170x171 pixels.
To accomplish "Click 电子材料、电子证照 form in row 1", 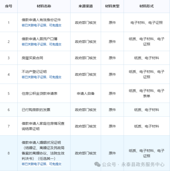I will 146,22.
